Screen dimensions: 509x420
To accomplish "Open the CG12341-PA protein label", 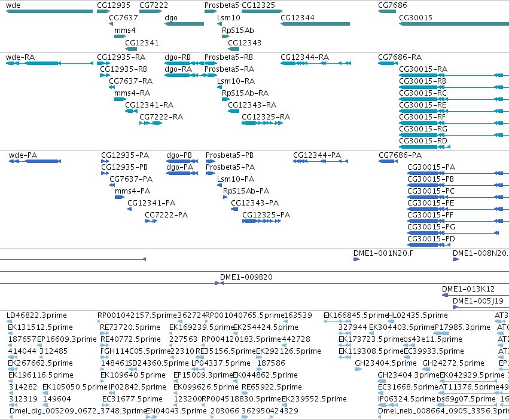I will (x=151, y=203).
